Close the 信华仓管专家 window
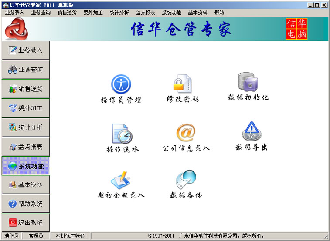Viewport: 330px width, 241px height. pos(324,5)
